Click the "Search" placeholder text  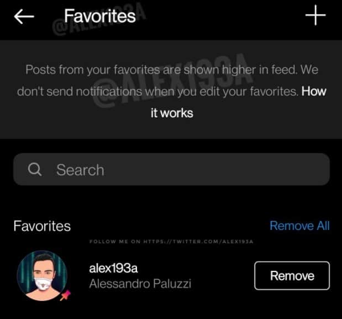point(80,170)
